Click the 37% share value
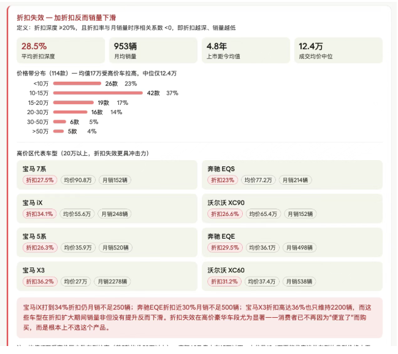Viewport: 398px width, 354px height. [172, 93]
